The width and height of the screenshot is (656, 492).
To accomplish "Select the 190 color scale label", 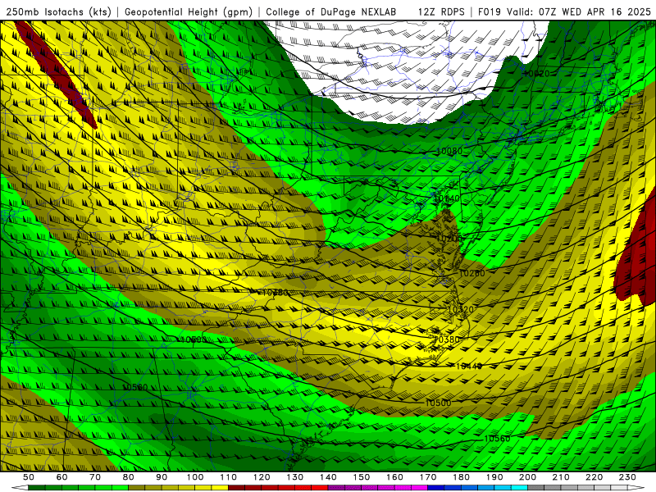I will point(494,477).
